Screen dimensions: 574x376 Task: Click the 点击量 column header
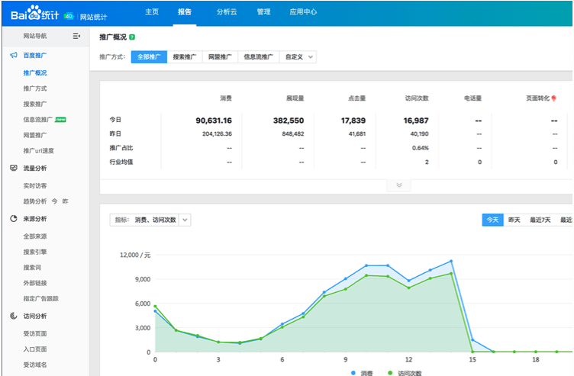tap(357, 98)
